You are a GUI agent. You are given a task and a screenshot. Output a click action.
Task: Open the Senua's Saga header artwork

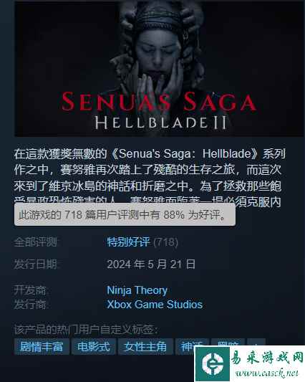(160, 69)
